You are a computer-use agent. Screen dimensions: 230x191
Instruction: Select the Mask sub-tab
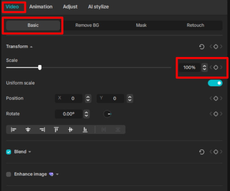coord(141,25)
